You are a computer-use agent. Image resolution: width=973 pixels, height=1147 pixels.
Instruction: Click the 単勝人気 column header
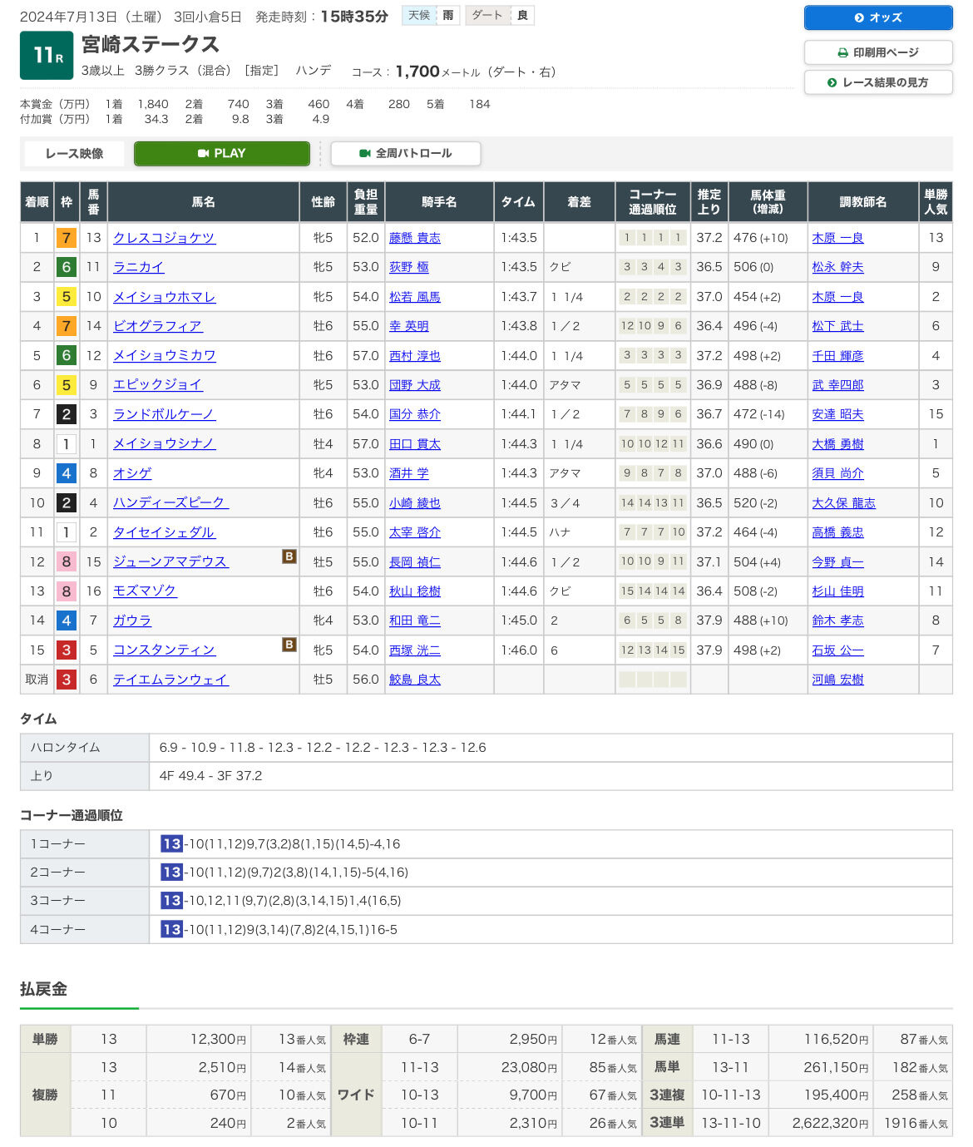pos(936,202)
